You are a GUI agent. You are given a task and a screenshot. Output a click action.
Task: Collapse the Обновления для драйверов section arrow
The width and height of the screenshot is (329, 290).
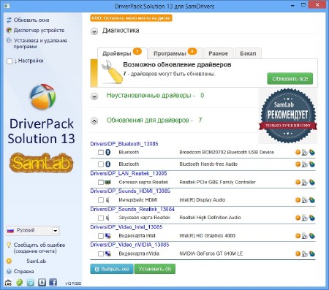pos(94,121)
